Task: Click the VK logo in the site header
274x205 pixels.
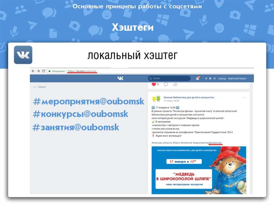Action: point(120,78)
